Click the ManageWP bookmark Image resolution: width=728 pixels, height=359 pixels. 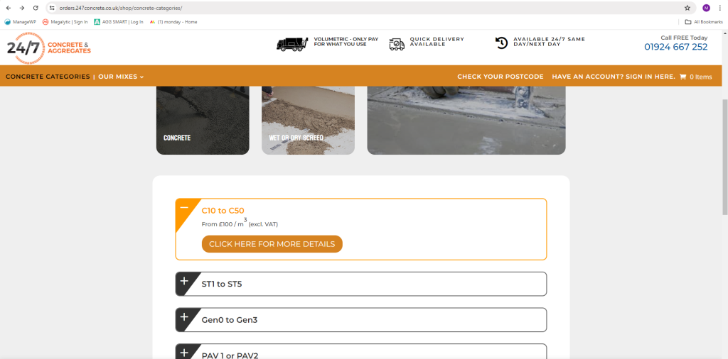21,22
